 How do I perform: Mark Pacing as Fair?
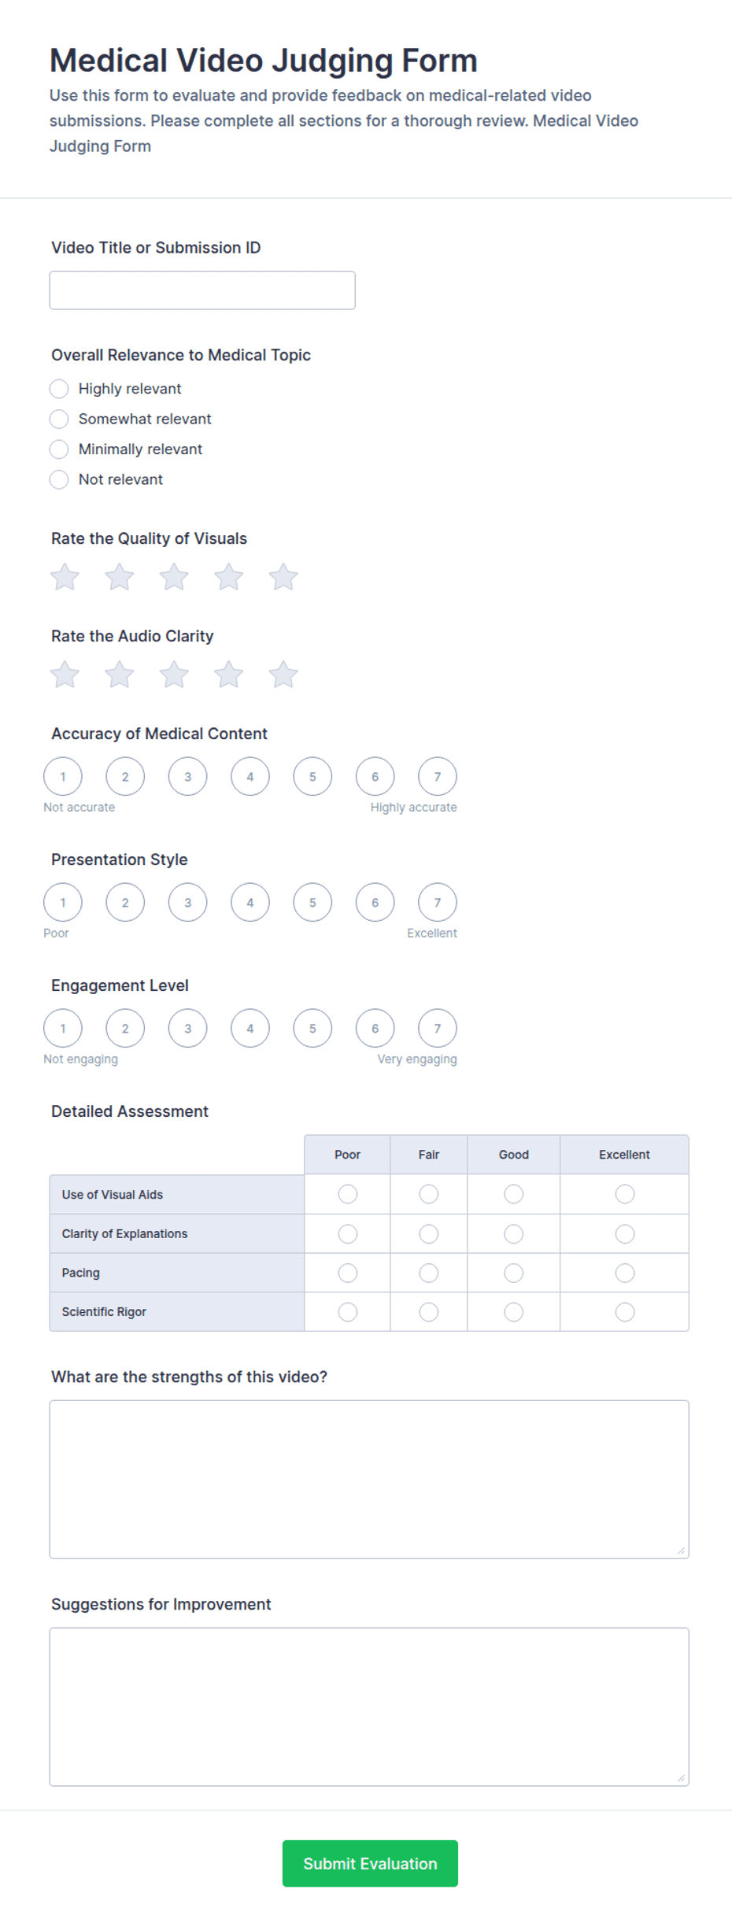(x=429, y=1273)
